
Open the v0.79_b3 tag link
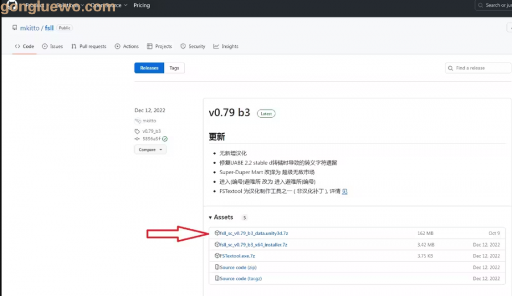[x=151, y=131]
